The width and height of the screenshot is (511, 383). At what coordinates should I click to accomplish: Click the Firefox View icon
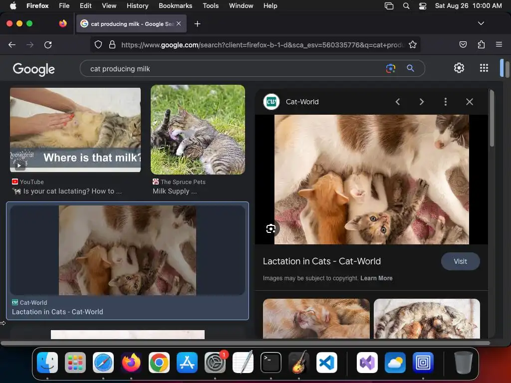pyautogui.click(x=63, y=23)
